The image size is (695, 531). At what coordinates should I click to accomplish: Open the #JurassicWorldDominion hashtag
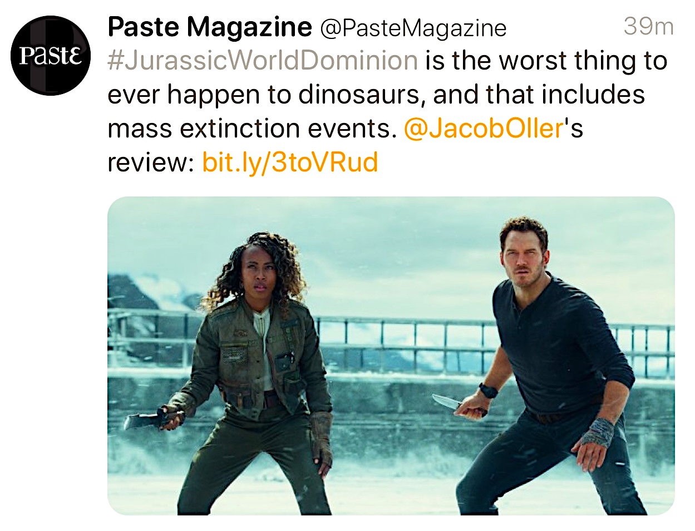tap(263, 60)
